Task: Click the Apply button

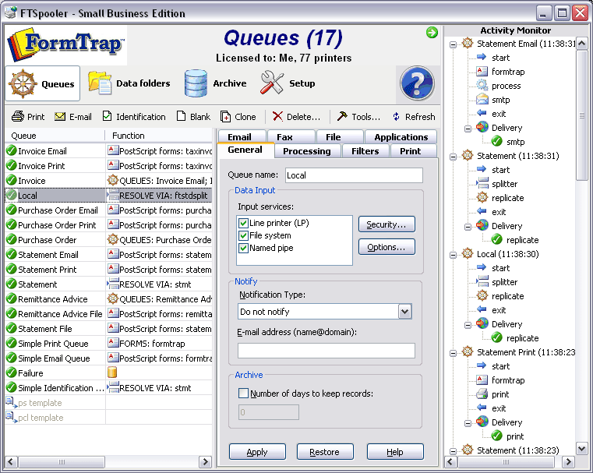Action: [x=257, y=452]
